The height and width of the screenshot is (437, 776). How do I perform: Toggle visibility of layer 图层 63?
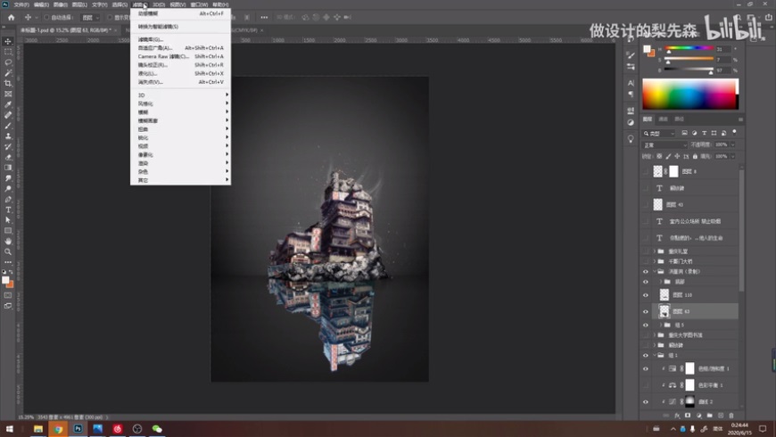click(646, 311)
